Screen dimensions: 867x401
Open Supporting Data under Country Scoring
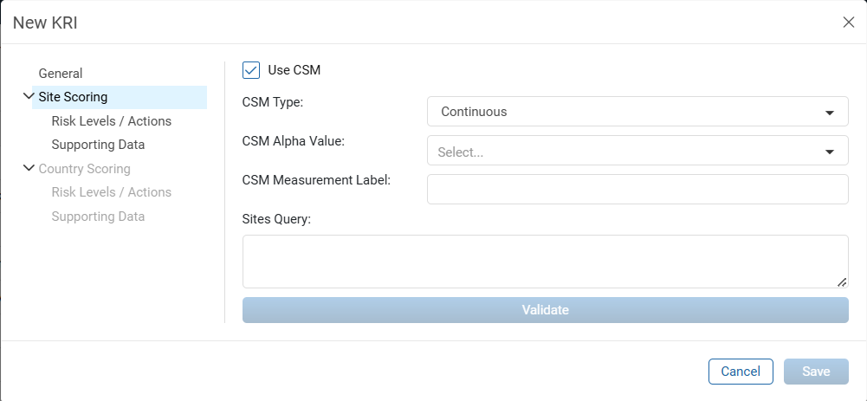coord(99,217)
